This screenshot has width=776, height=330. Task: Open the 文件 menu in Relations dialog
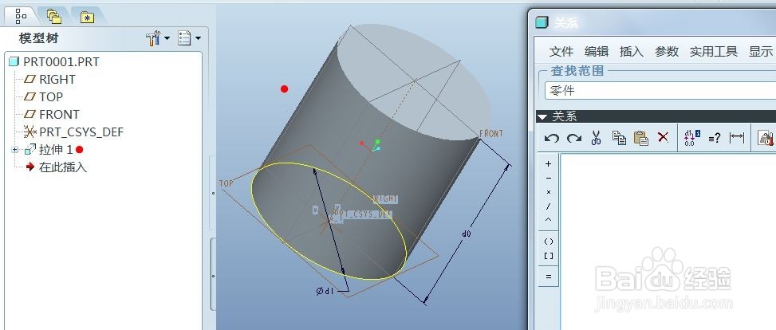point(561,52)
